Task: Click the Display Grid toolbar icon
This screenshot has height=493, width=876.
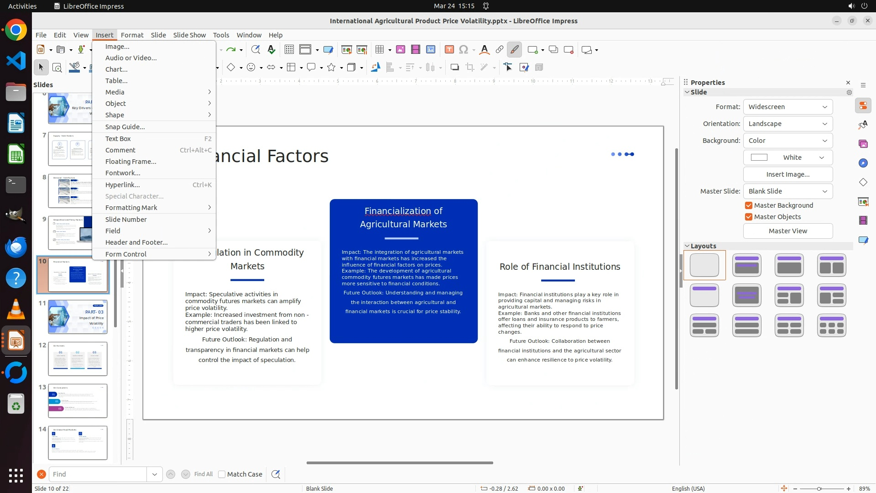Action: click(x=289, y=50)
